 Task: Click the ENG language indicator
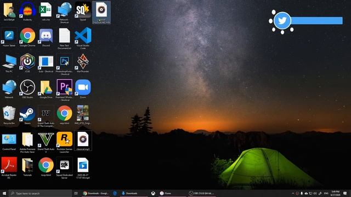326,193
